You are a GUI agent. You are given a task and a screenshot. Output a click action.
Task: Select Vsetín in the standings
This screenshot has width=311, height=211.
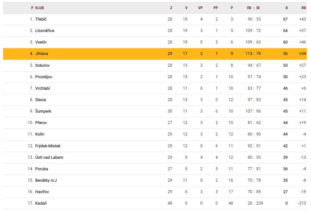pyautogui.click(x=41, y=42)
